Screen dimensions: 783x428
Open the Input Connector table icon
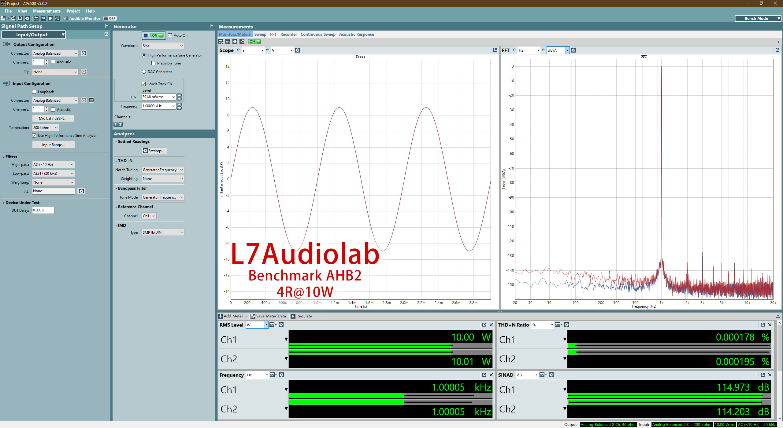coord(91,100)
